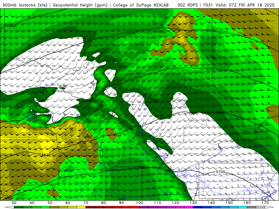Click the '00Z RDPS' model run label
279x209 pixels.
point(187,5)
